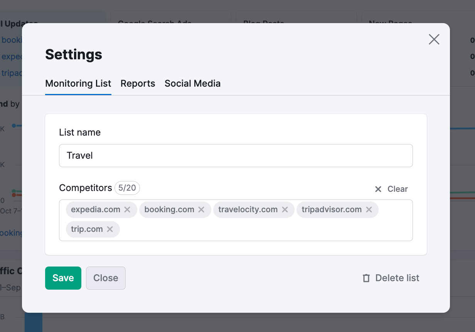Save the Travel monitoring list
The image size is (475, 332).
63,278
